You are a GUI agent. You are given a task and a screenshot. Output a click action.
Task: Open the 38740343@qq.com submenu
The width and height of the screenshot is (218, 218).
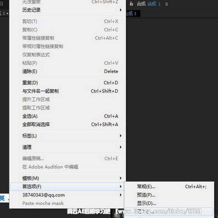pyautogui.click(x=68, y=195)
